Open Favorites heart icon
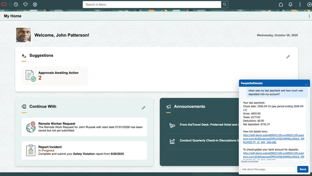The width and height of the screenshot is (312, 176). click(25, 4)
